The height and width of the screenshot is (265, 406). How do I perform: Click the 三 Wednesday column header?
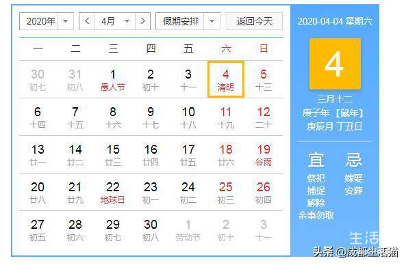tap(113, 48)
